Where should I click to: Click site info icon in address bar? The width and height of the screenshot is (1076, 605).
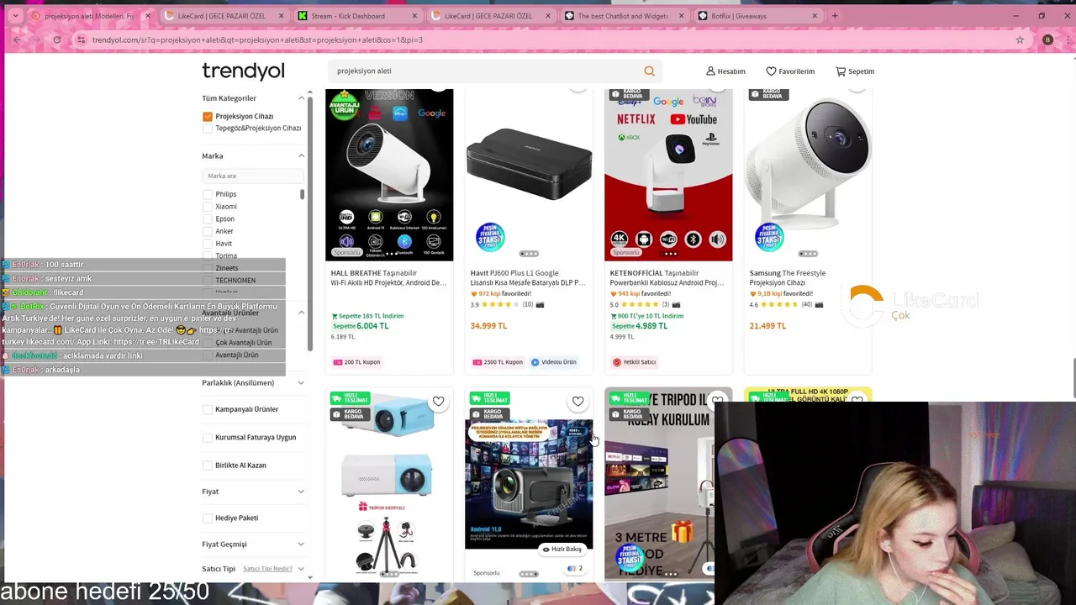[82, 39]
